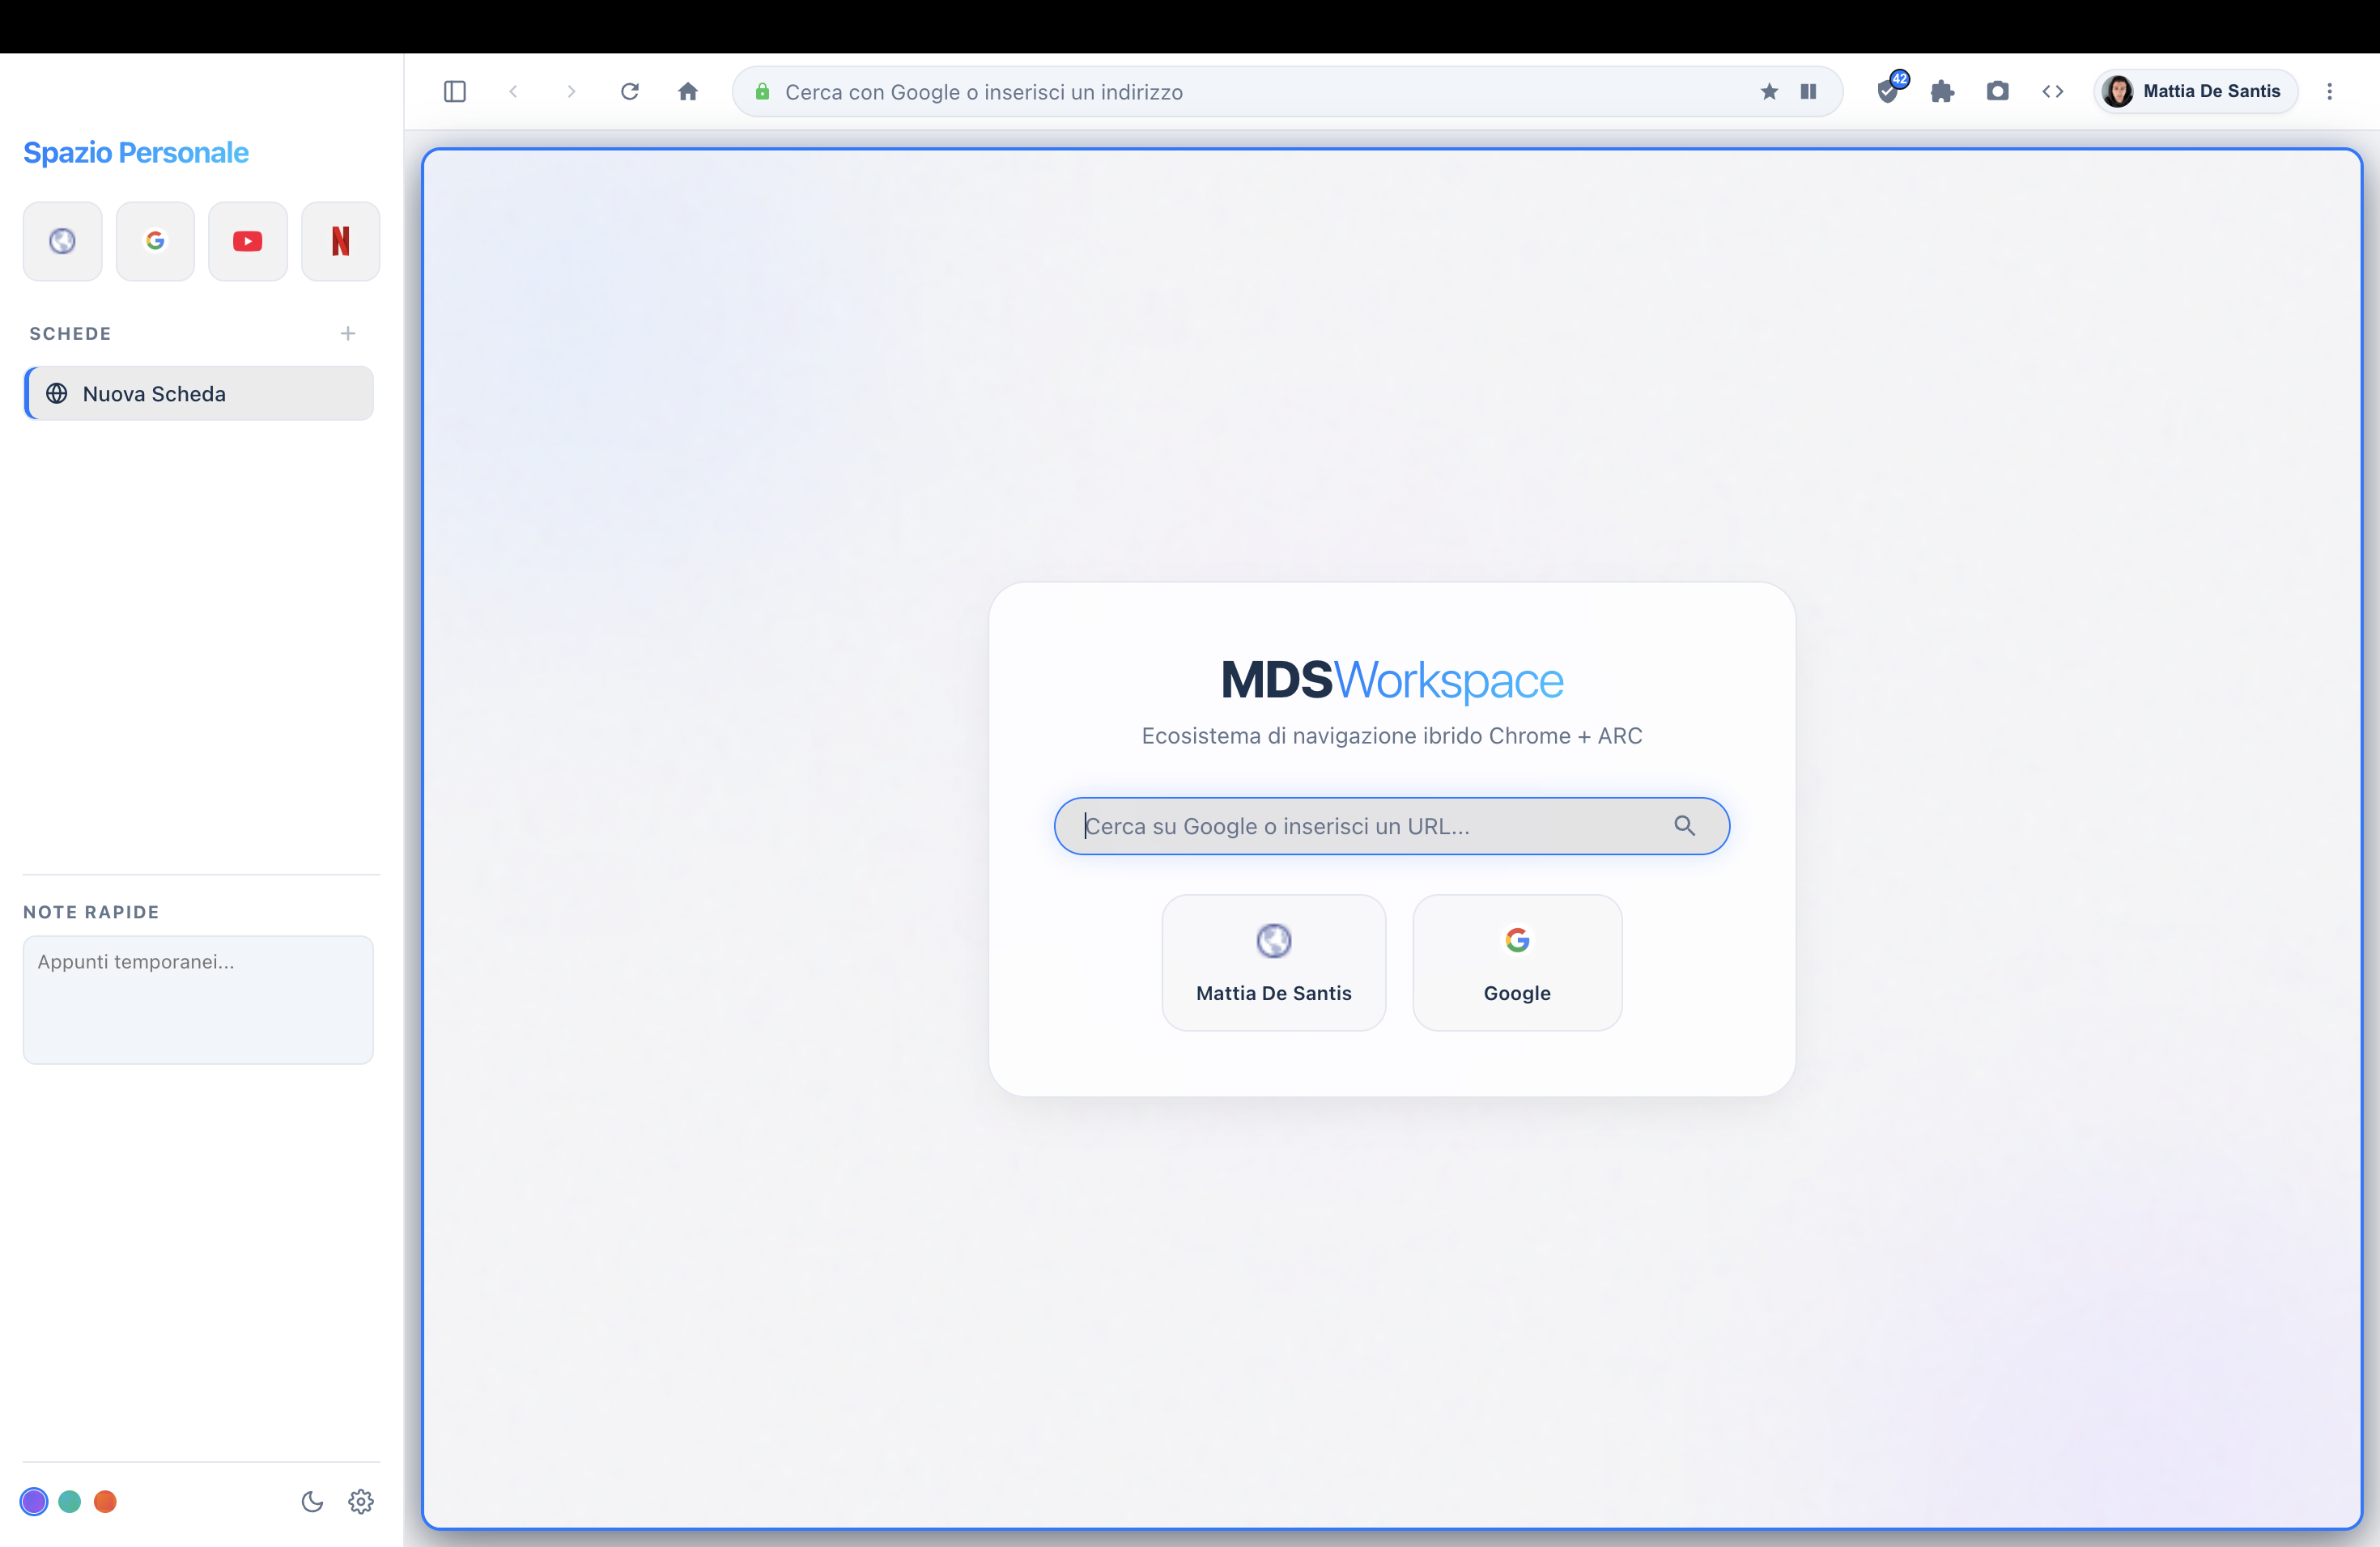The image size is (2380, 1547).
Task: Click the NOTE RAPIDE label
Action: (x=91, y=911)
